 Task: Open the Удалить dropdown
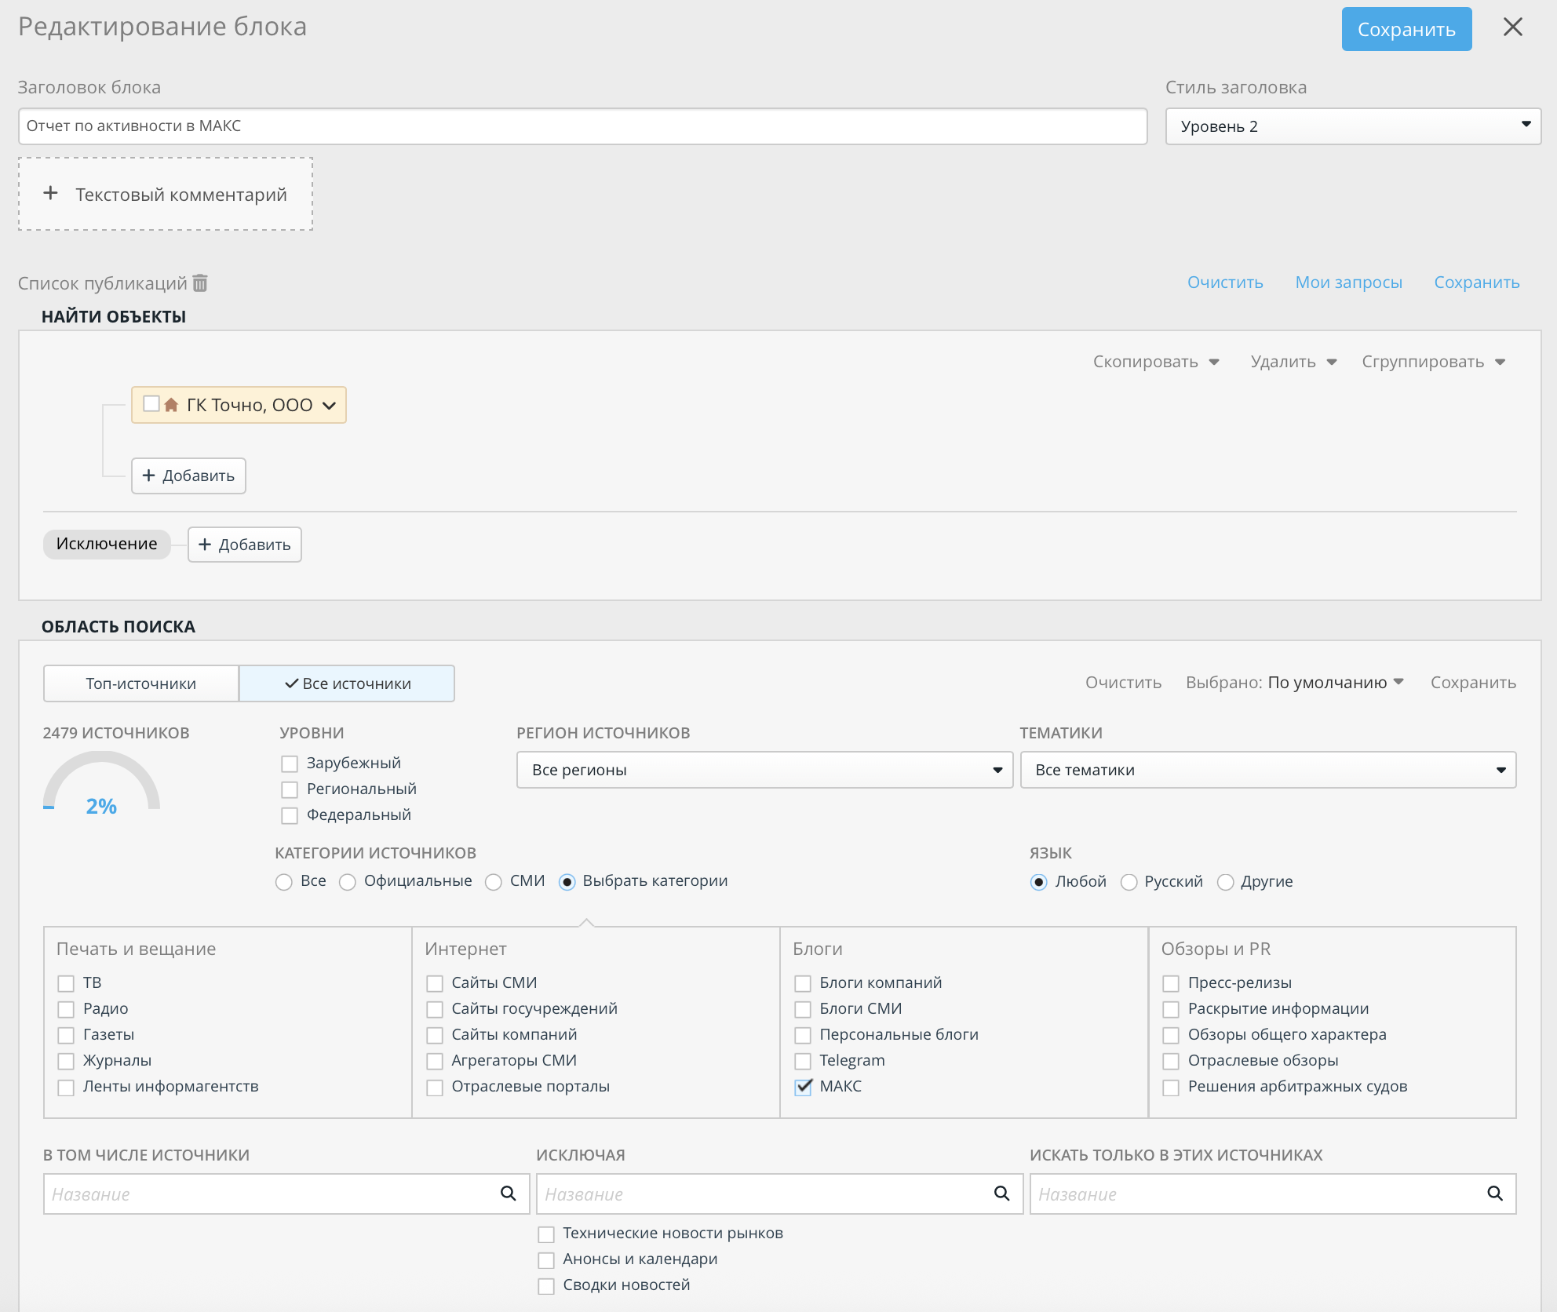click(1293, 362)
